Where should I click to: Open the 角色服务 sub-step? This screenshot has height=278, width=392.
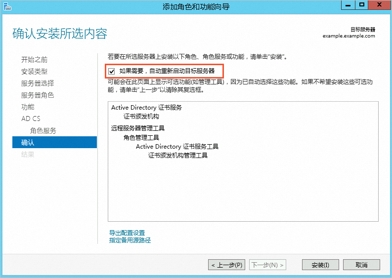pos(43,131)
